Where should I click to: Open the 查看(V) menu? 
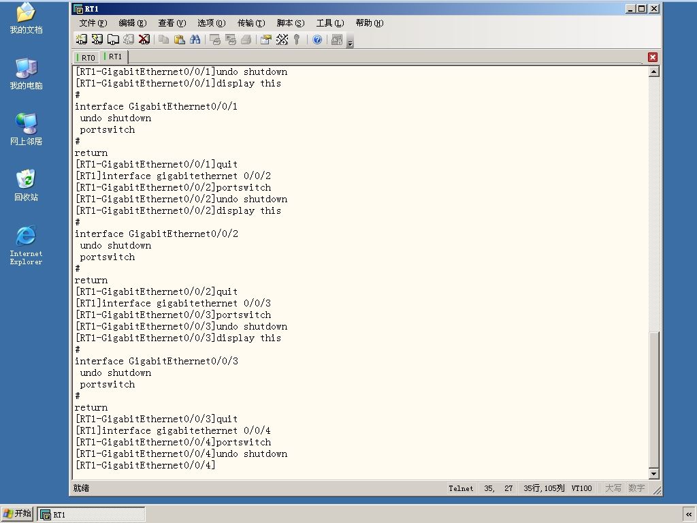(x=172, y=23)
